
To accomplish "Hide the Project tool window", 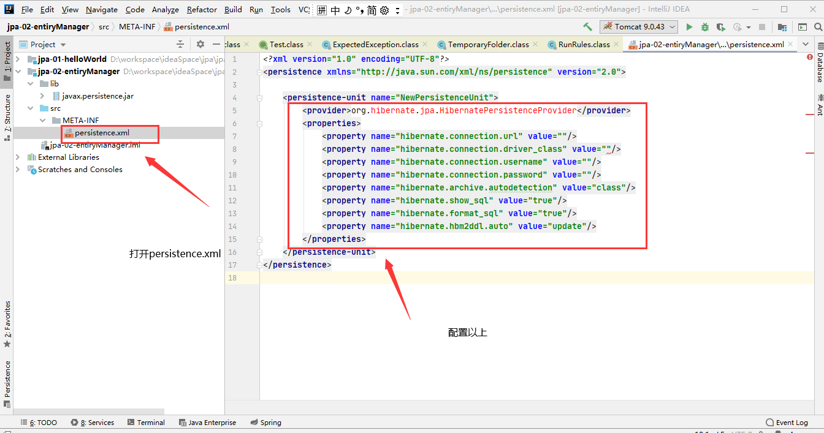I will coord(216,44).
